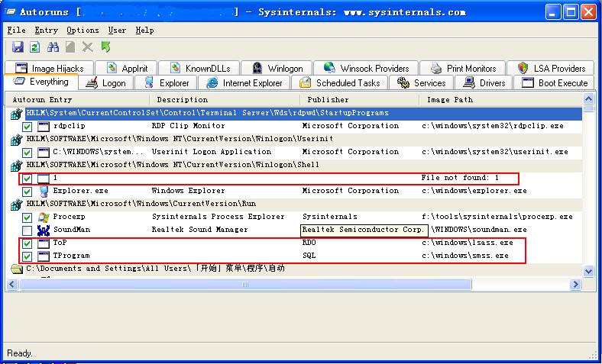Open the User menu

point(117,30)
